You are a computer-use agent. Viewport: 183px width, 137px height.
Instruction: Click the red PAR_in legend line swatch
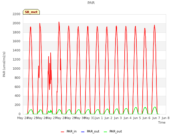62,132
